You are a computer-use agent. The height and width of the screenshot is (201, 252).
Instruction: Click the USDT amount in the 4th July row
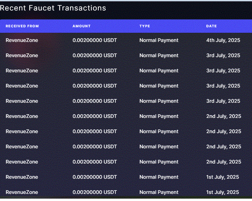click(95, 40)
